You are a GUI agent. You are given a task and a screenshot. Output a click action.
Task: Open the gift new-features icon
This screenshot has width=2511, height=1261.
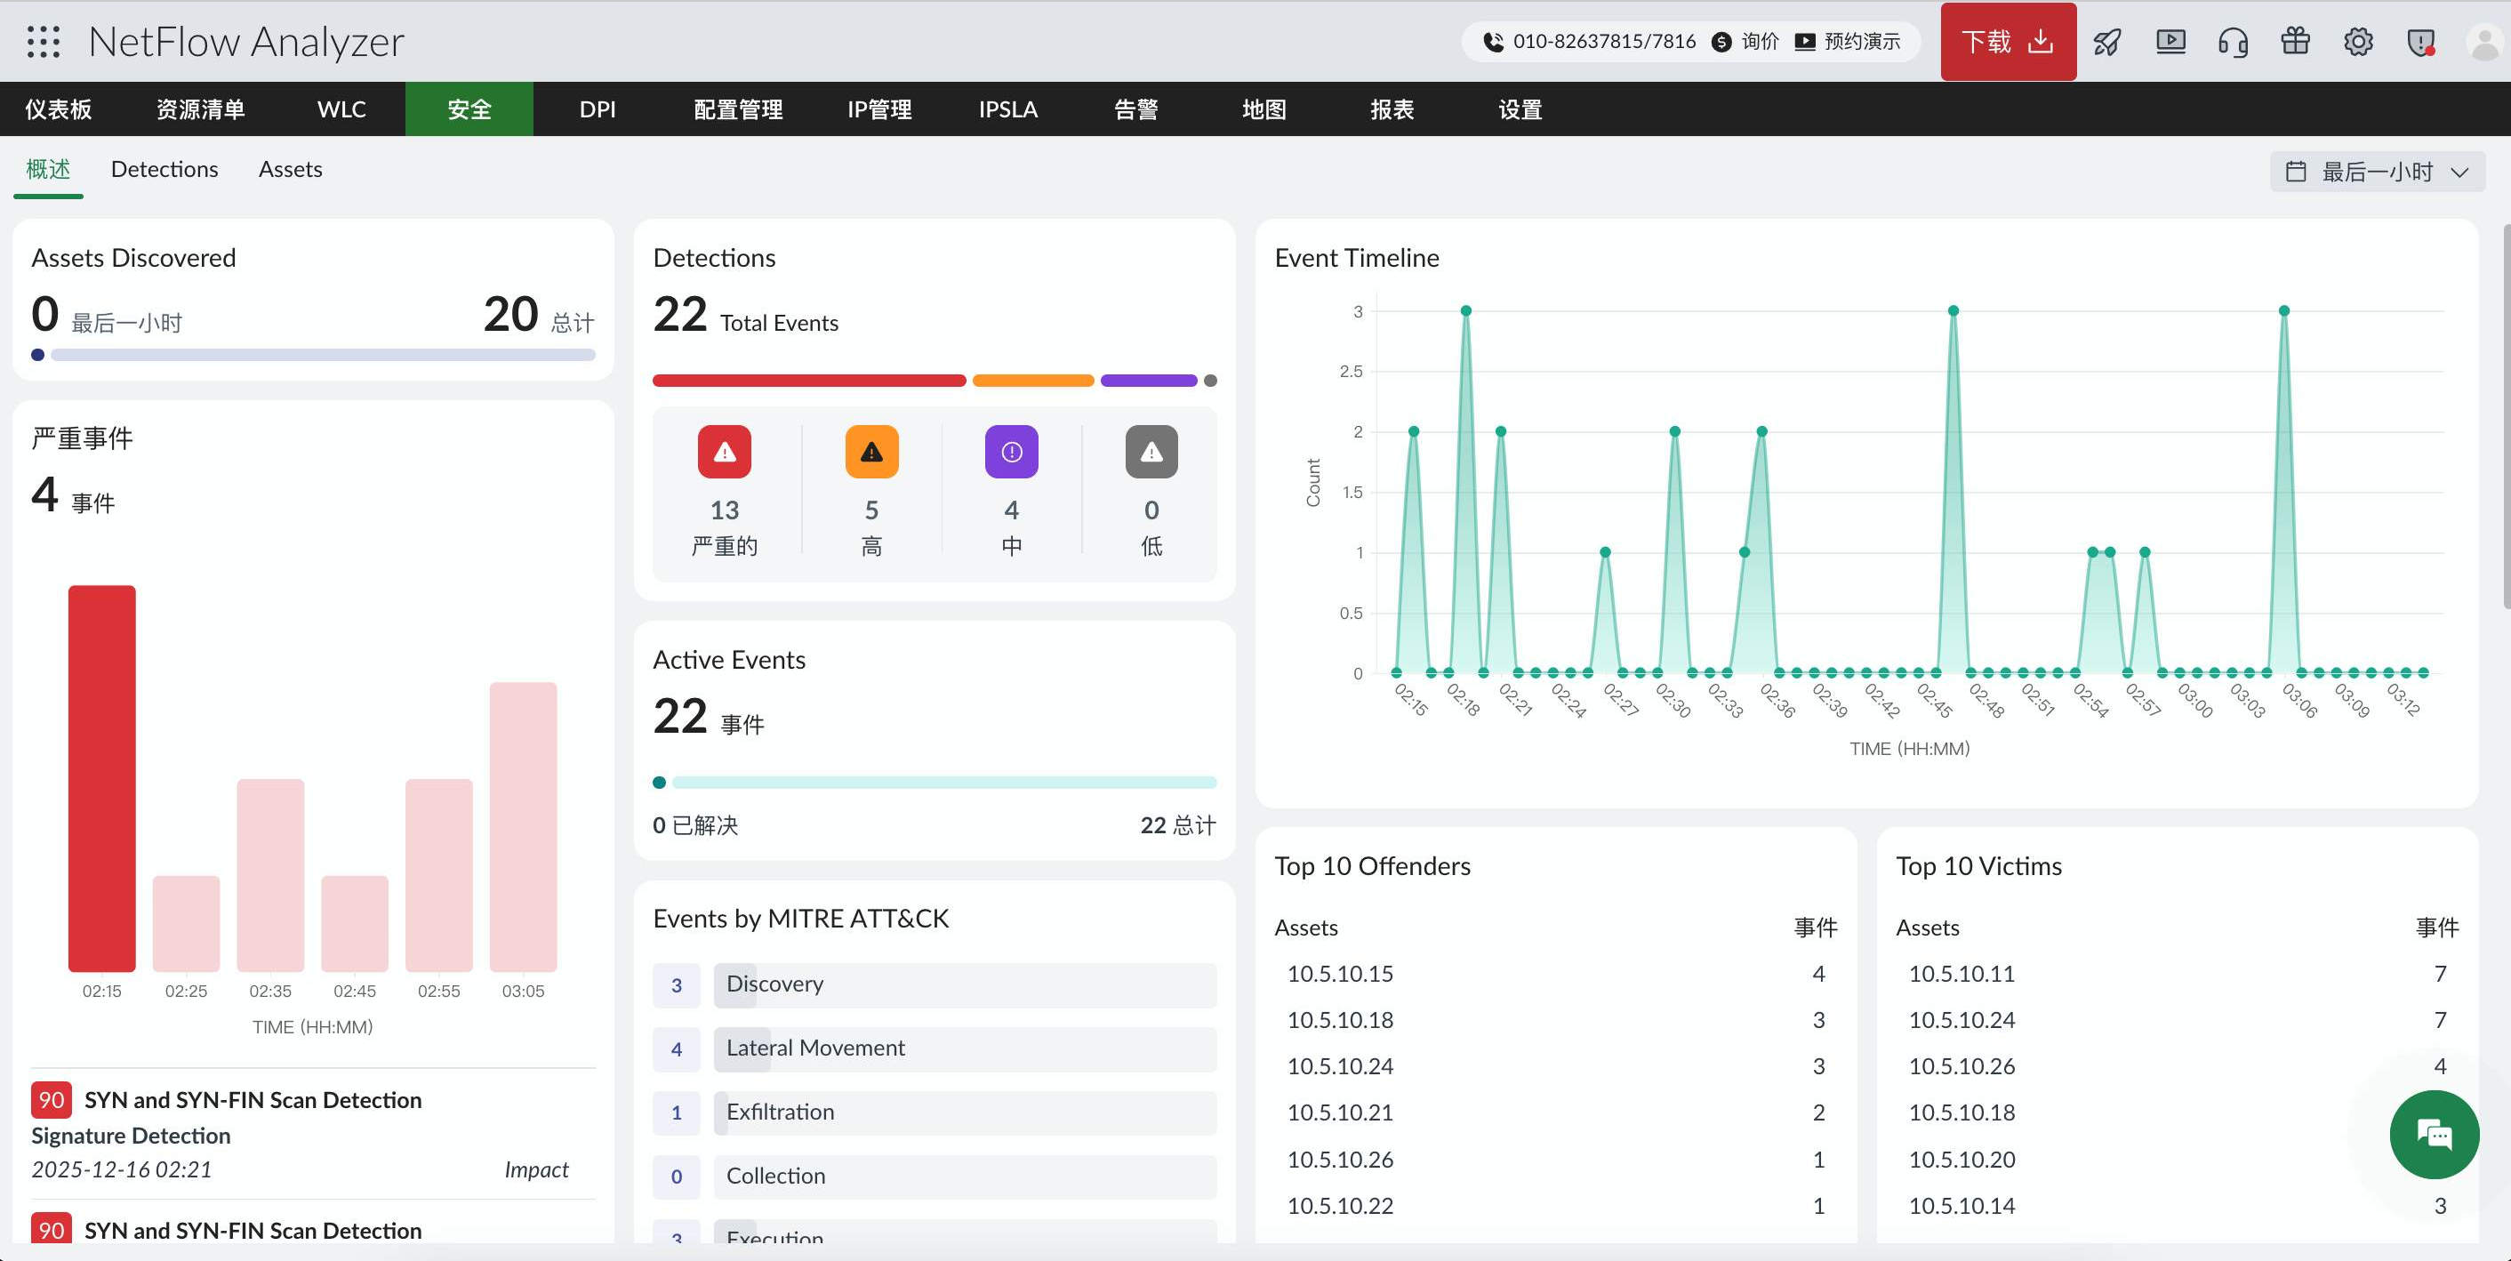pos(2296,41)
